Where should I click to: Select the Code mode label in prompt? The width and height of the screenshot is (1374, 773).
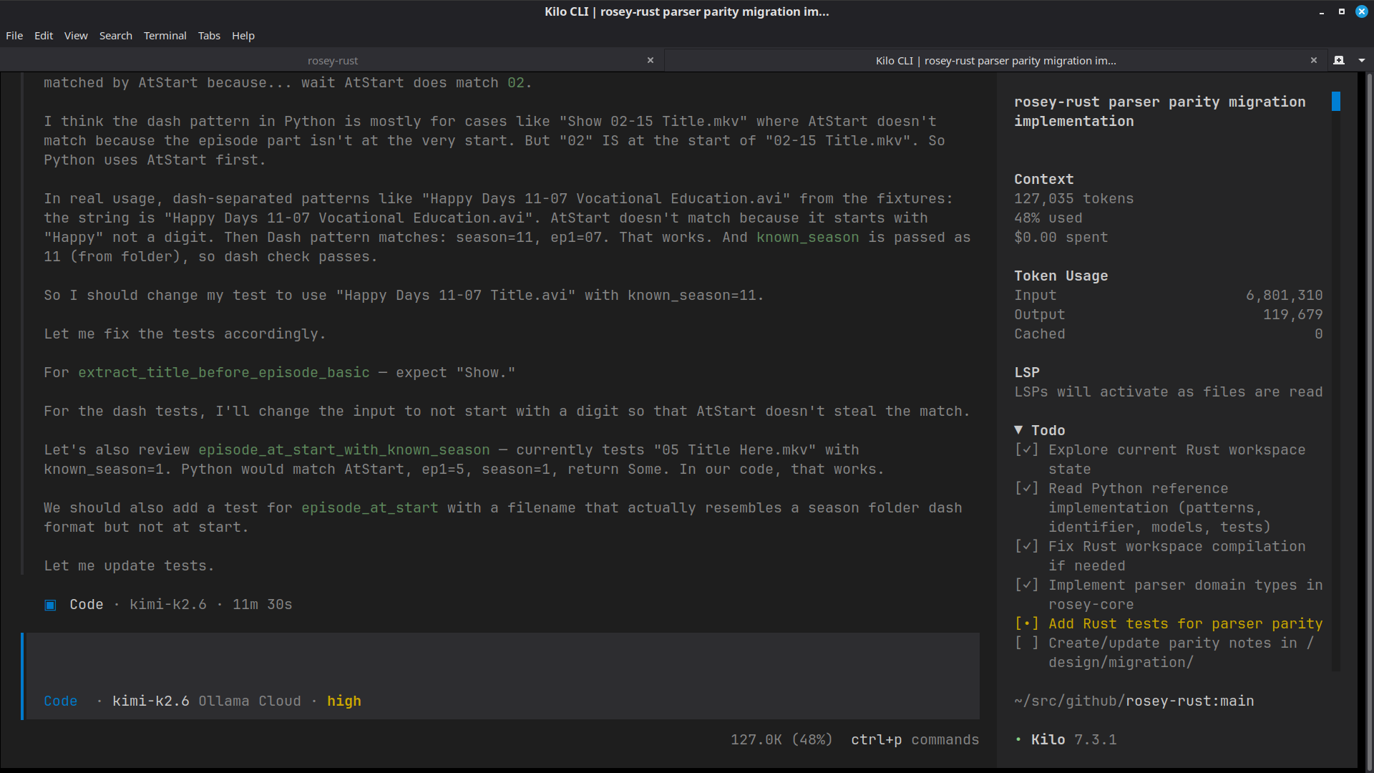[x=61, y=701]
